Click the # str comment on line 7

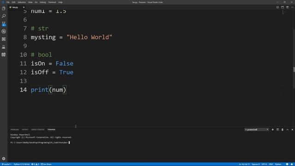40,29
